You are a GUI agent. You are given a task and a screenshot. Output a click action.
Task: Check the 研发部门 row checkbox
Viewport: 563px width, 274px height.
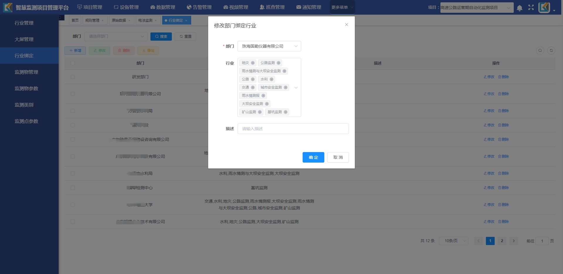[73, 77]
